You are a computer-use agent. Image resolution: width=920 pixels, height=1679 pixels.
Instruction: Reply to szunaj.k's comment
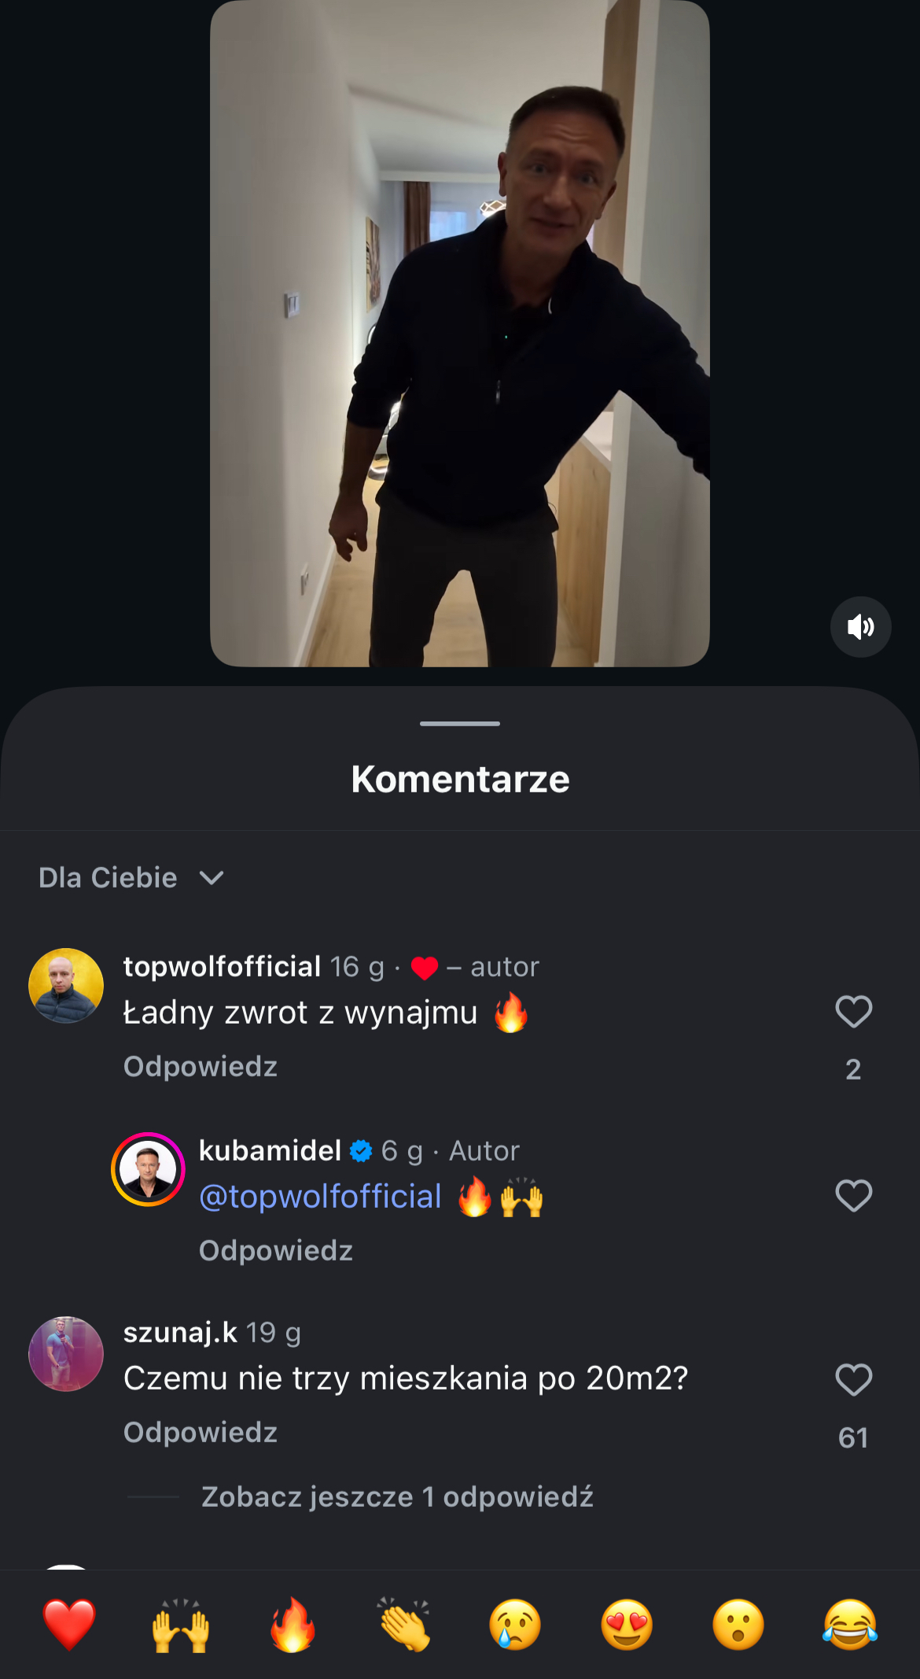[201, 1433]
